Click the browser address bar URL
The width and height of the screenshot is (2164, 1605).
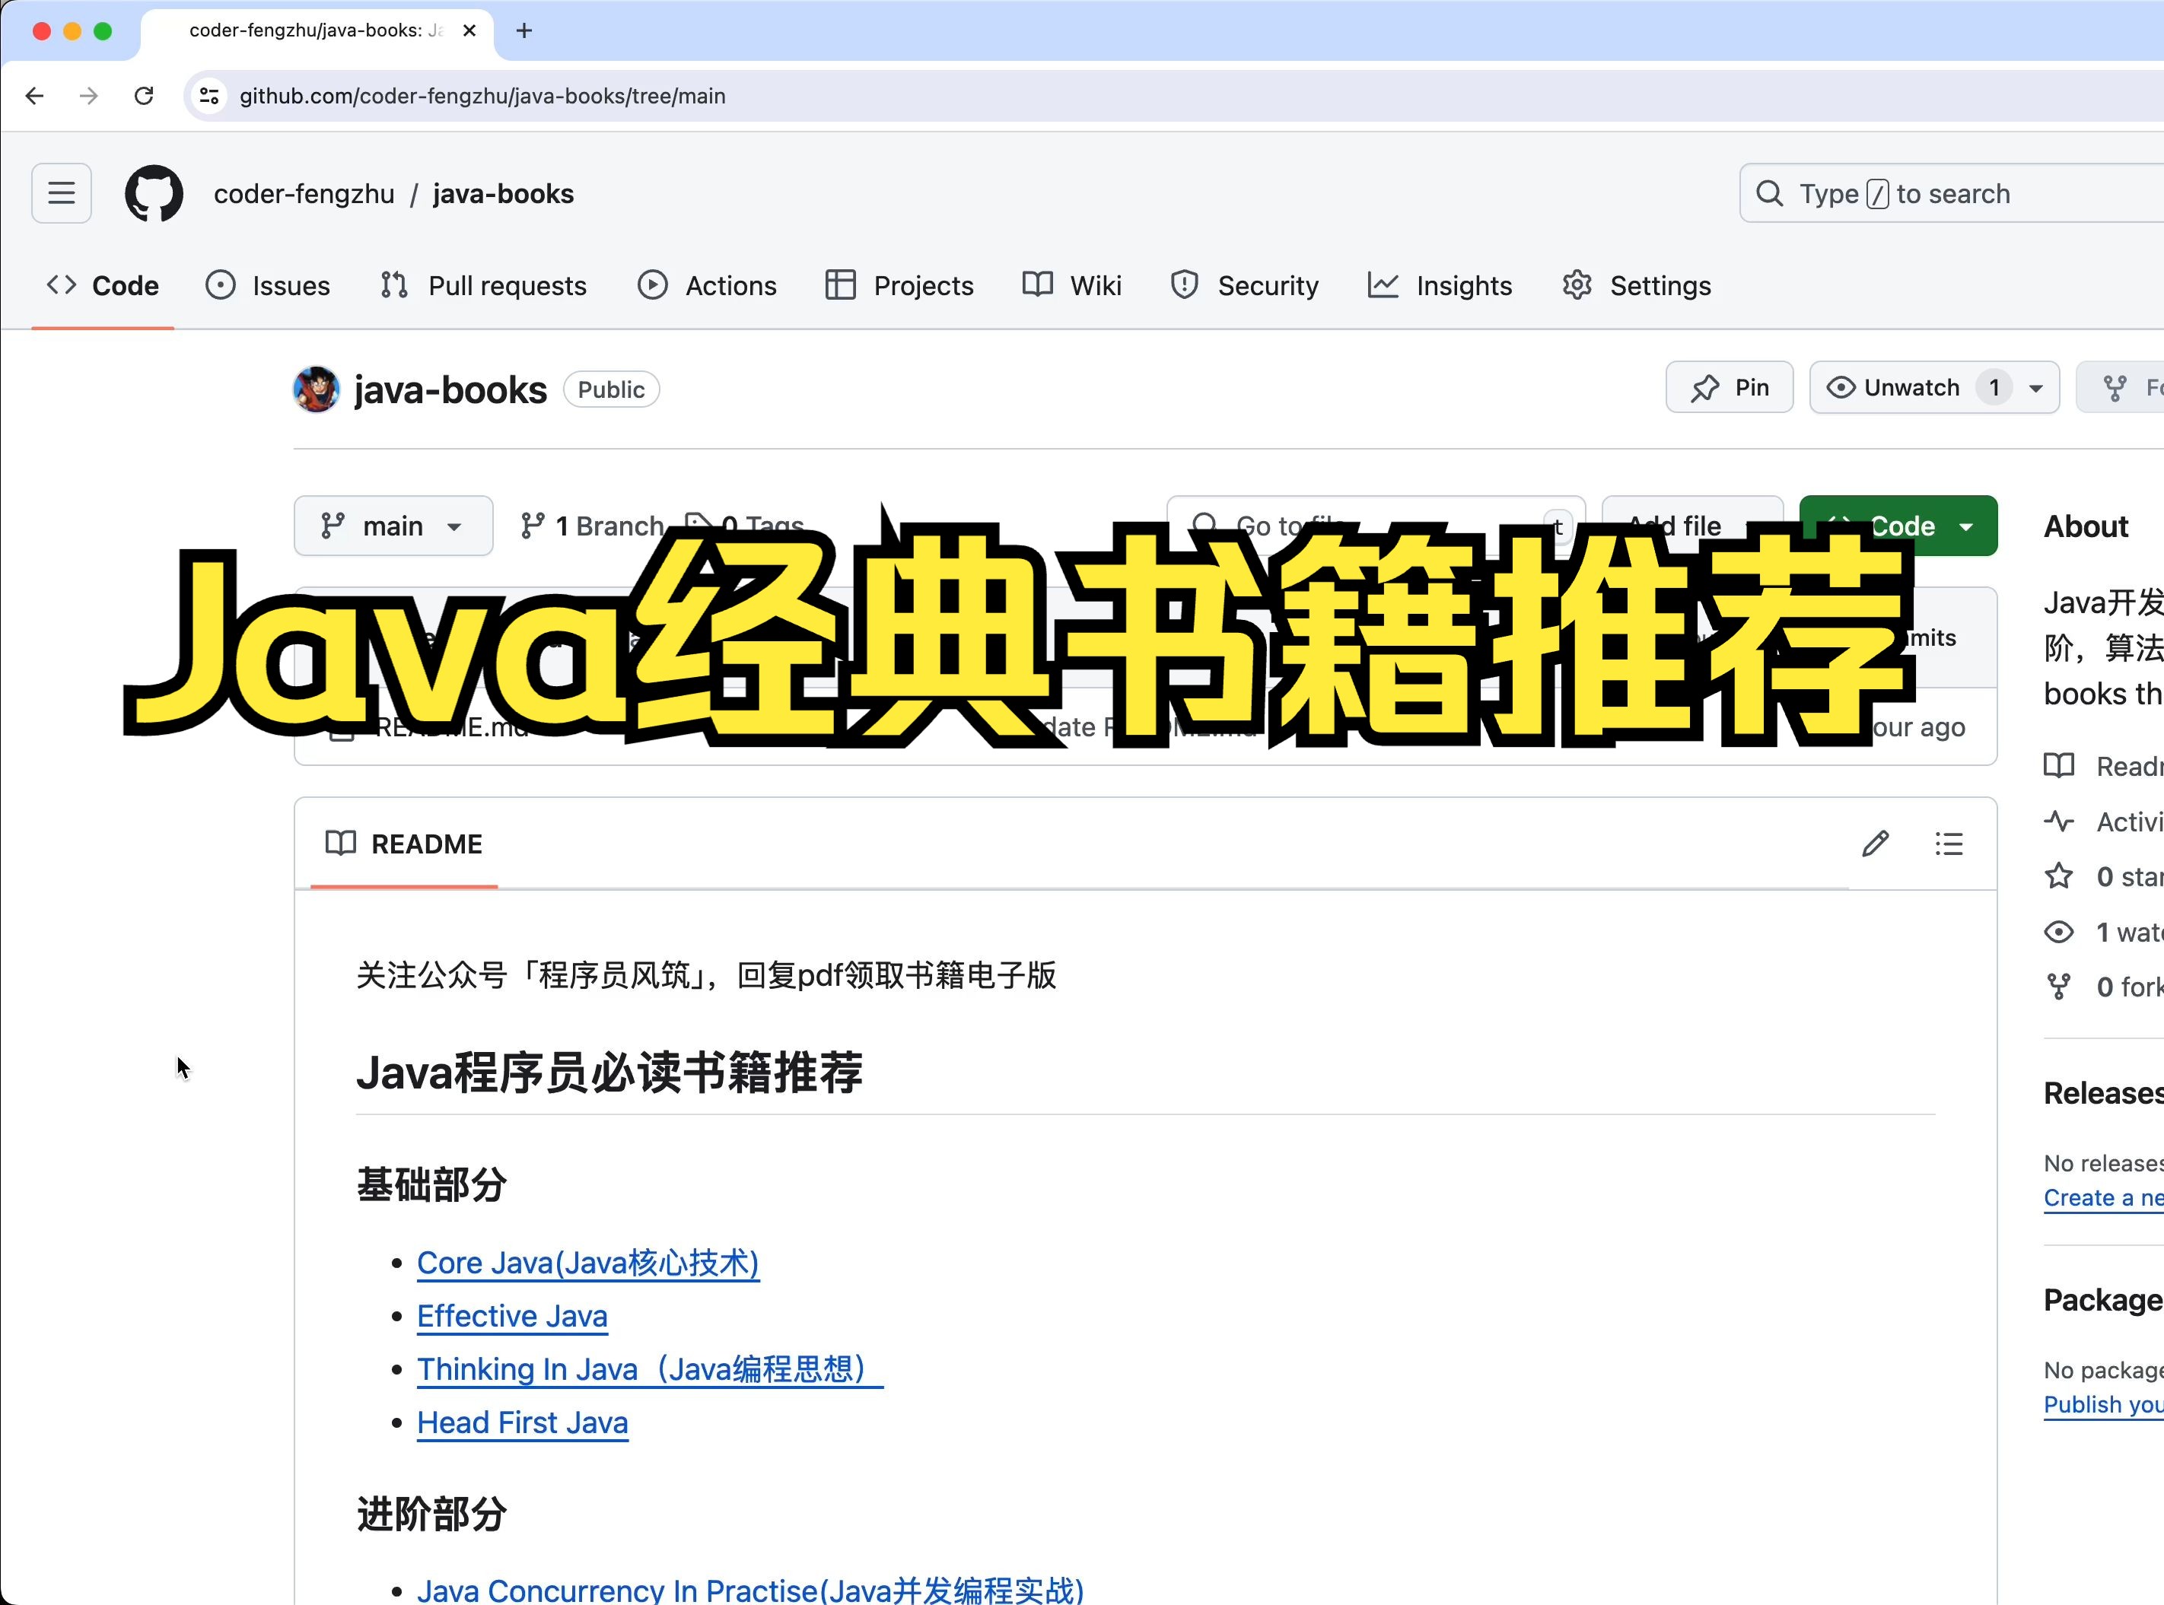[483, 95]
